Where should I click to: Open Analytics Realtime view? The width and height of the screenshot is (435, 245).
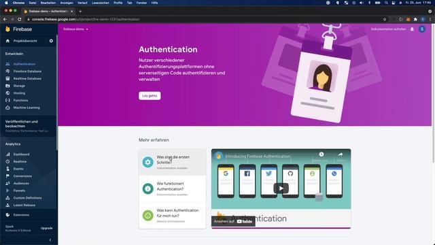coord(20,161)
